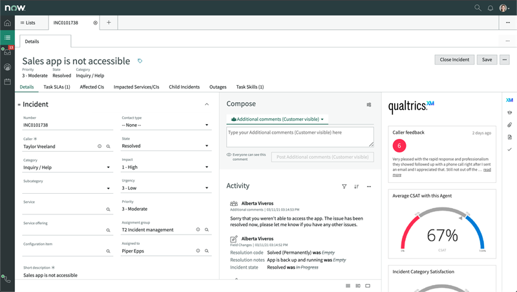517x292 pixels.
Task: Click the Close Incident button
Action: point(454,59)
